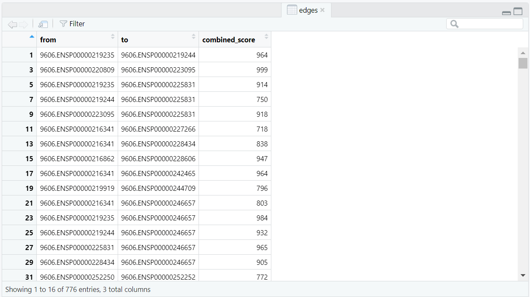The image size is (530, 297).
Task: Click the forward navigation arrow icon
Action: [x=23, y=25]
